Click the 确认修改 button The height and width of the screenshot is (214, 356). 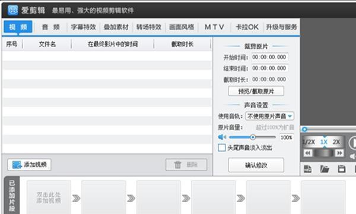click(x=256, y=165)
